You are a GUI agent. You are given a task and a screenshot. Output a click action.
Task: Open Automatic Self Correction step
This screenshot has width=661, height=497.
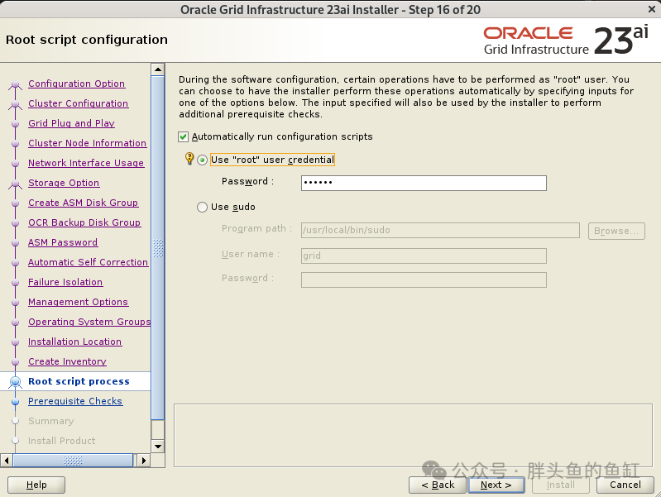(88, 262)
